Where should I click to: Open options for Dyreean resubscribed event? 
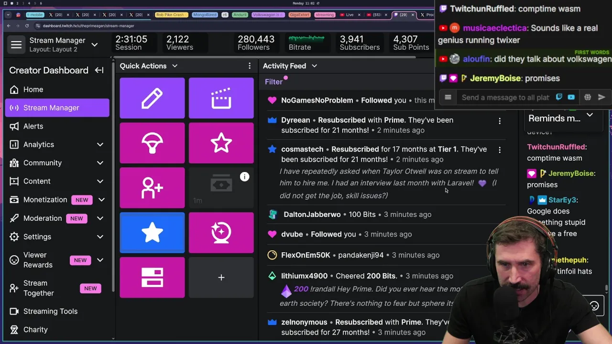[500, 121]
